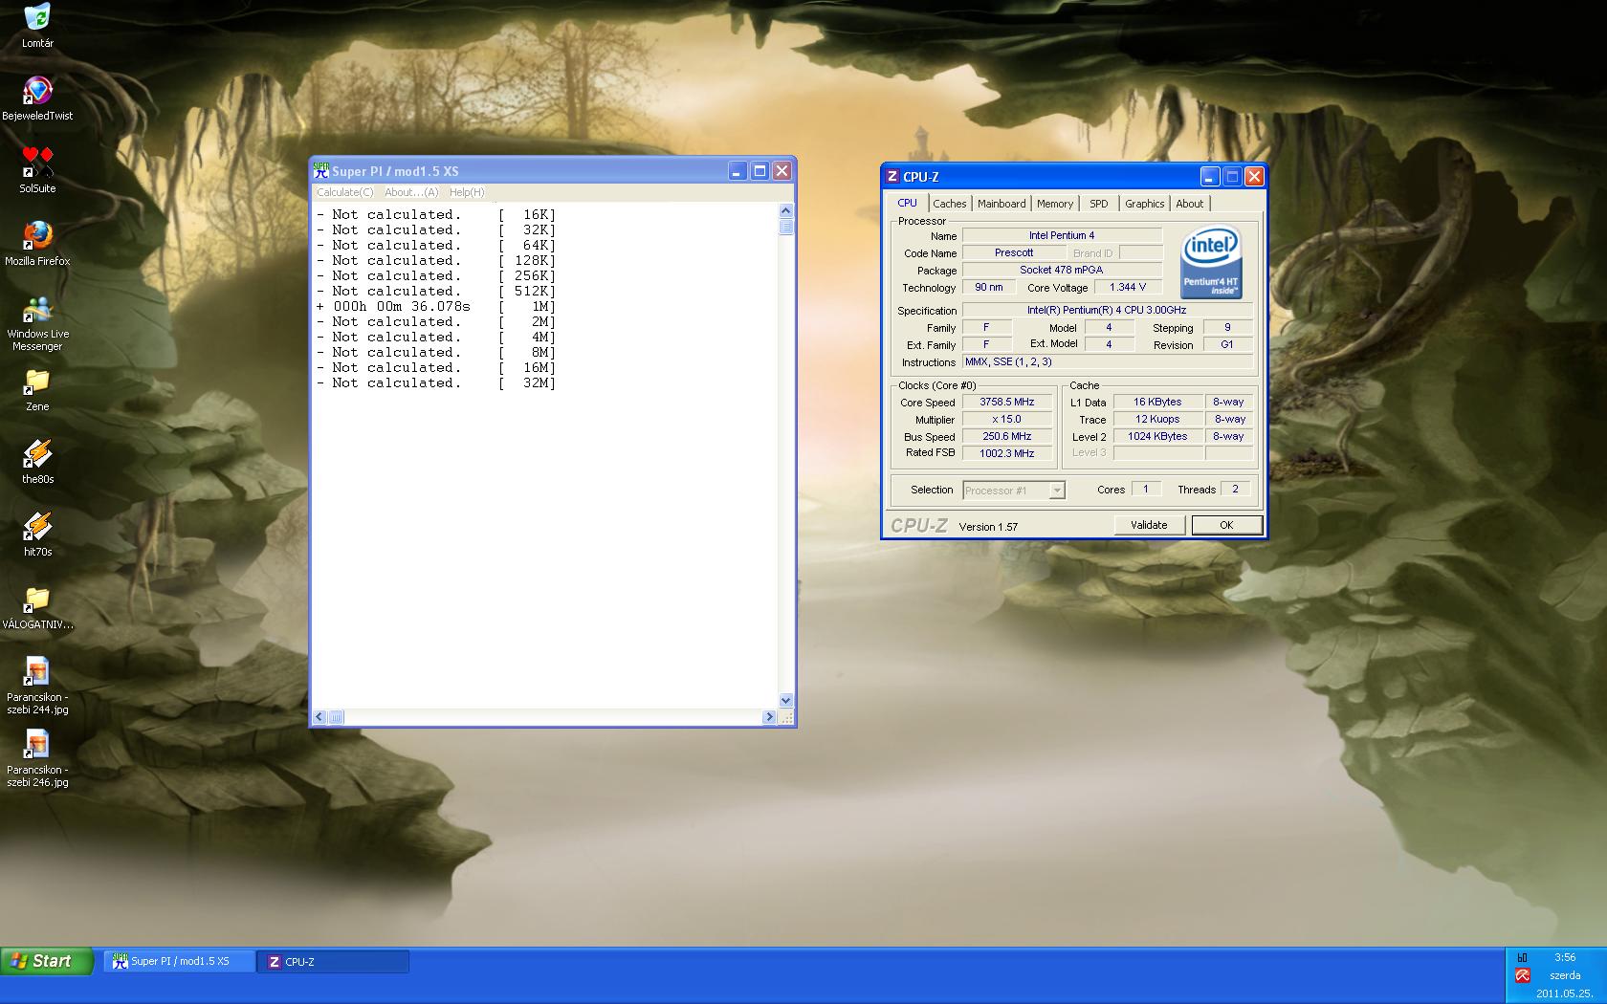Click the Validate button in CPU-Z
Screen dimensions: 1607x1004
tap(1149, 525)
